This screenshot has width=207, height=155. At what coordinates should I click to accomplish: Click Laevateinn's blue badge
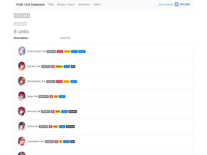click(x=66, y=142)
